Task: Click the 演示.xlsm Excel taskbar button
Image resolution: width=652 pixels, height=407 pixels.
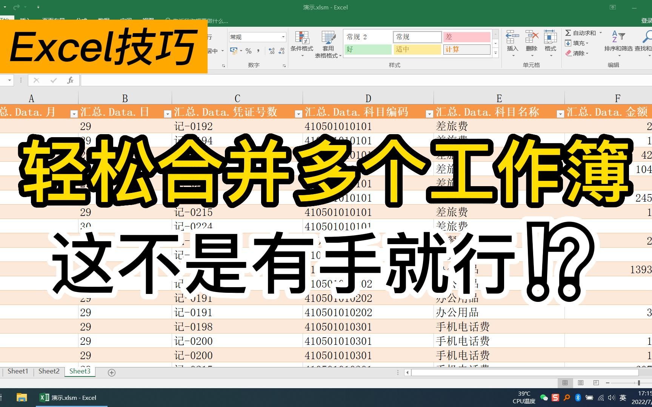Action: pyautogui.click(x=72, y=398)
